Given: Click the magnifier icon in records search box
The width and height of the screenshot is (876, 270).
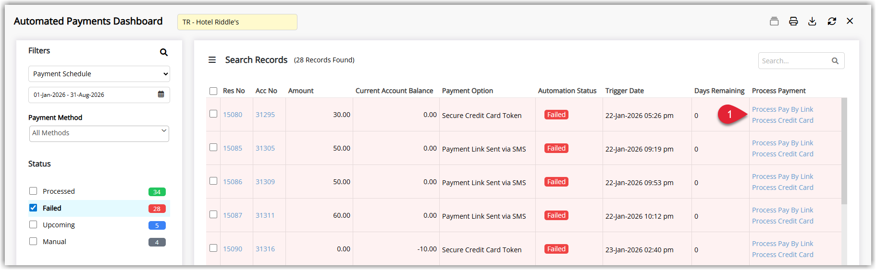Looking at the screenshot, I should [835, 61].
